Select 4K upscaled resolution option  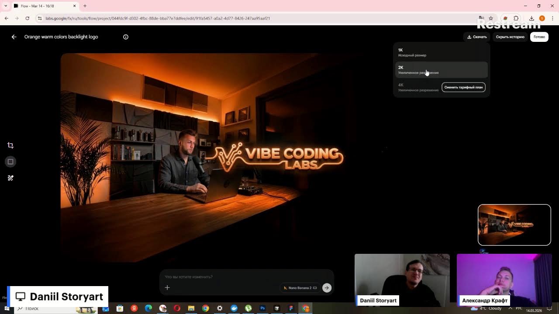[x=418, y=87]
